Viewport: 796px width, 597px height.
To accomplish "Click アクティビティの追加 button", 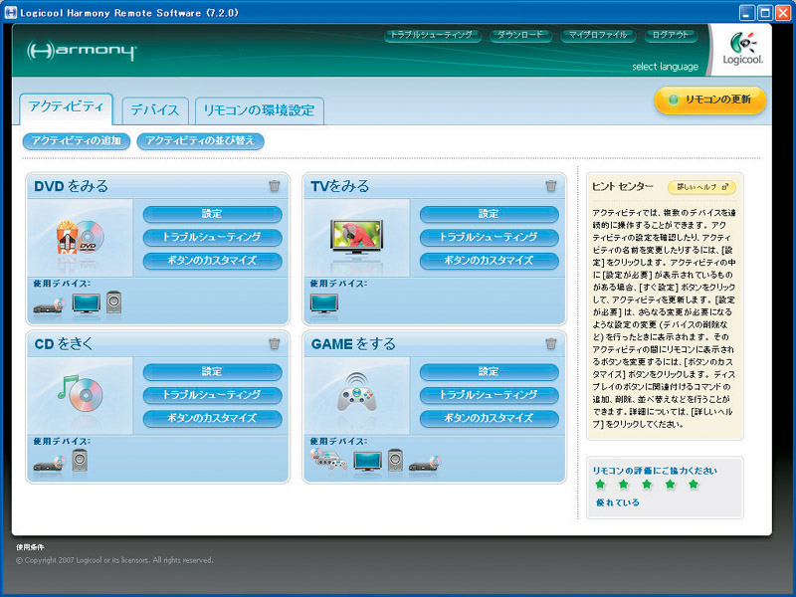I will click(76, 141).
